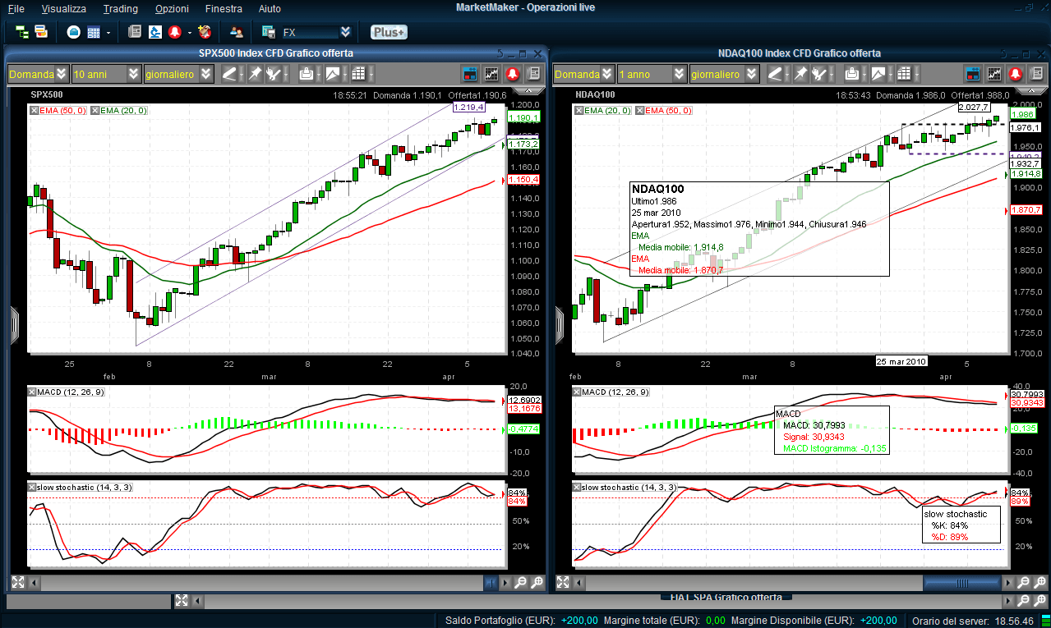Remove the MACD (12, 26, 9) indicator on NDAQ100
This screenshot has height=628, width=1051.
pos(576,392)
